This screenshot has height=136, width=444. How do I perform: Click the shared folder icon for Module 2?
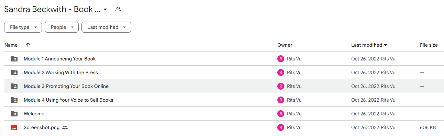[14, 72]
